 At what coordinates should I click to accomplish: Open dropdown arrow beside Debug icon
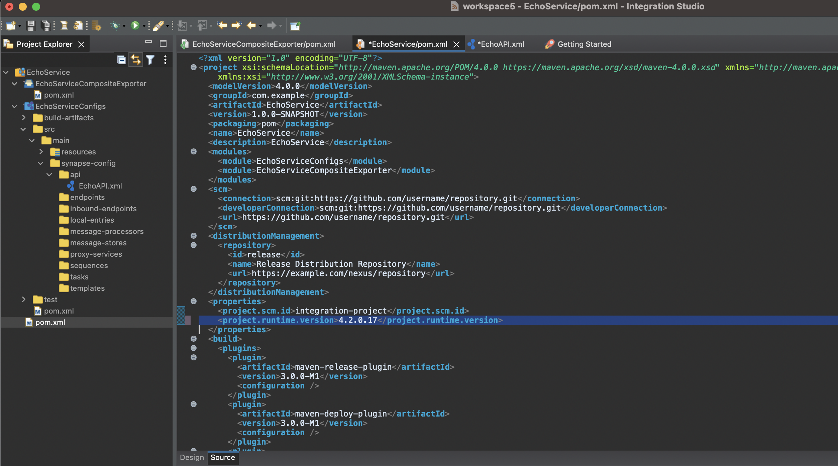click(x=124, y=26)
